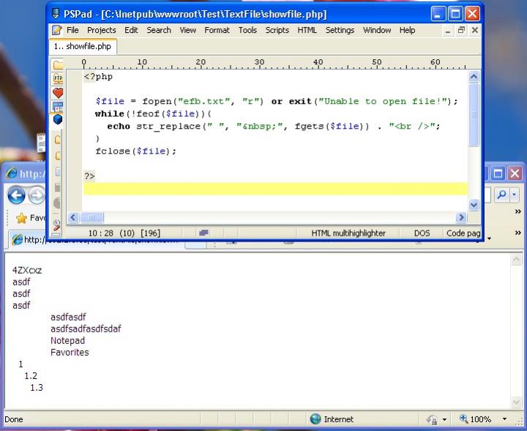Click the Code page status entry
This screenshot has width=527, height=431.
click(x=463, y=233)
